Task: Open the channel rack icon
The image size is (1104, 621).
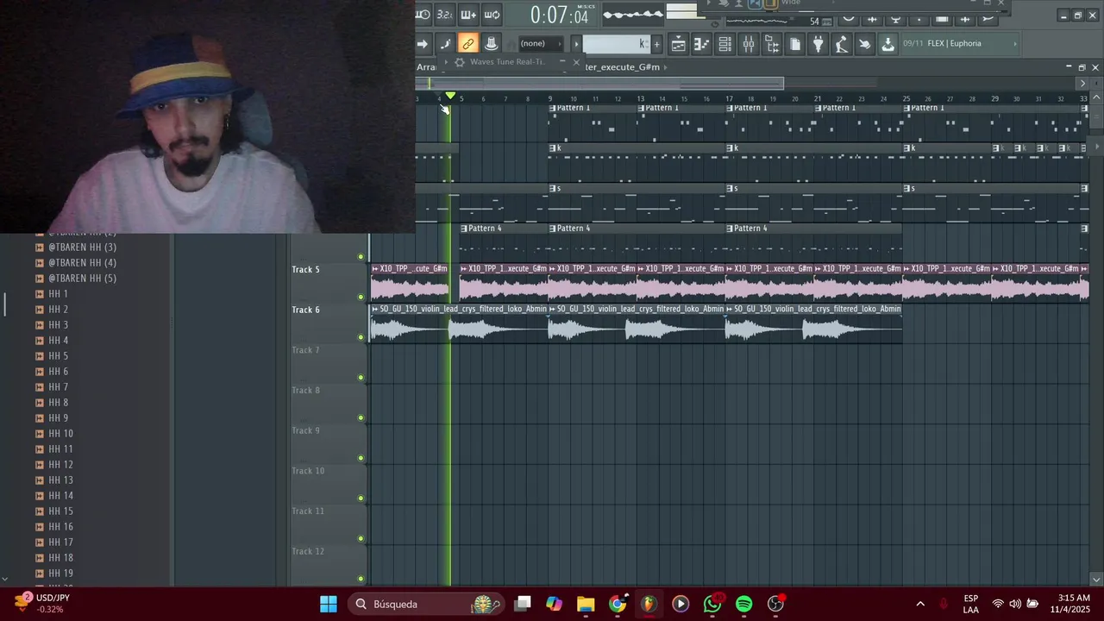Action: [x=725, y=44]
